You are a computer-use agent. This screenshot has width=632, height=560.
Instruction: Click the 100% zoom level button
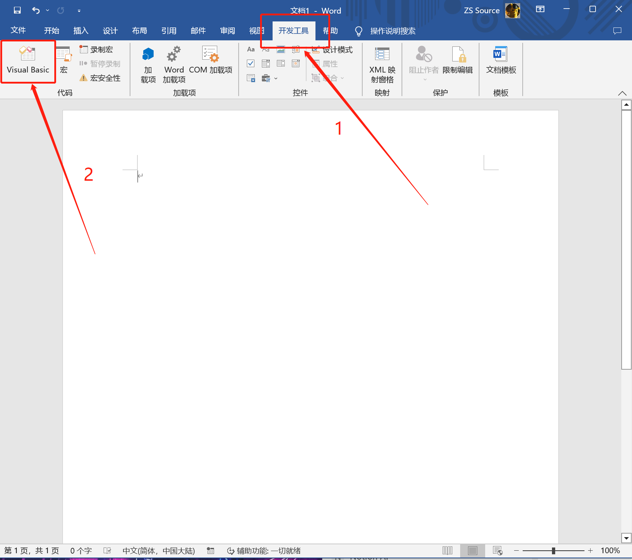[x=610, y=551]
